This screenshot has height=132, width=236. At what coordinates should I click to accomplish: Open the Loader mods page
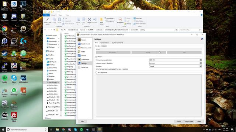[84, 44]
